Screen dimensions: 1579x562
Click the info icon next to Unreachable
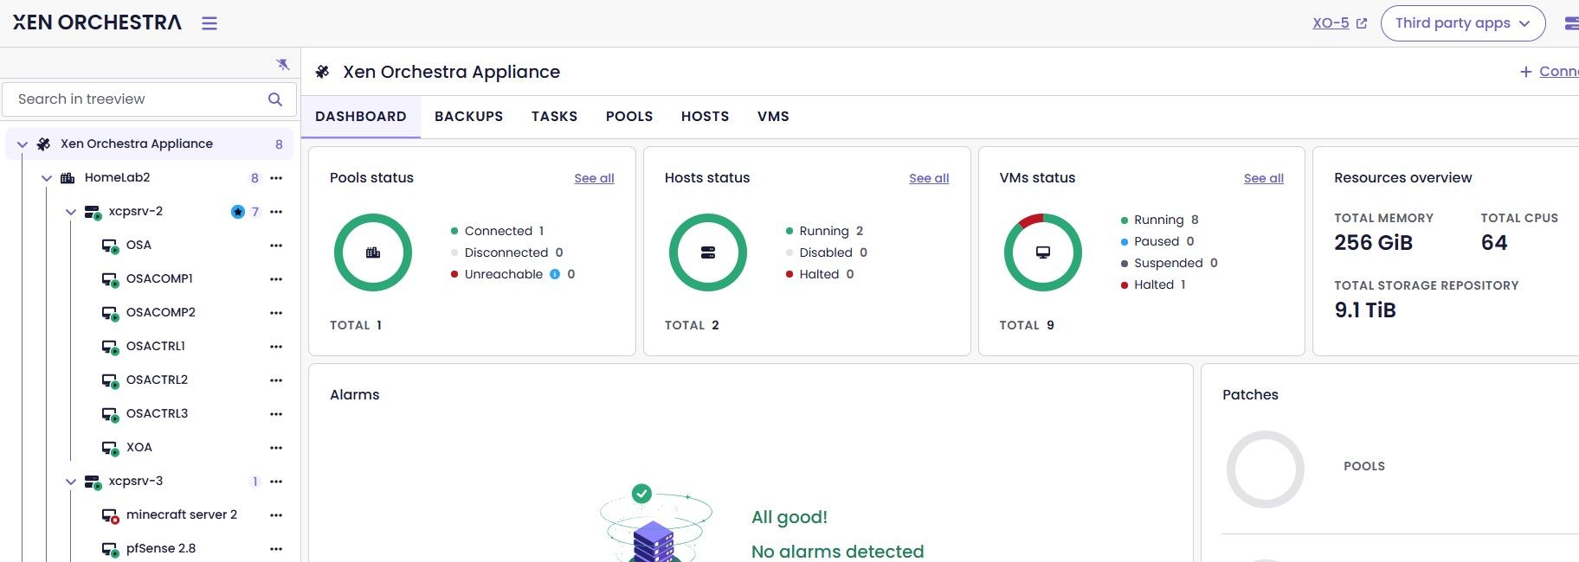click(555, 274)
